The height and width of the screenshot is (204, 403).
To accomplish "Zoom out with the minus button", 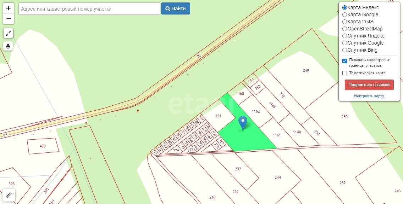I will click(8, 19).
